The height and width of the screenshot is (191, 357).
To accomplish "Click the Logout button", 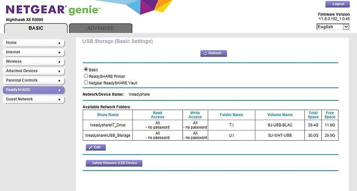I will click(338, 4).
